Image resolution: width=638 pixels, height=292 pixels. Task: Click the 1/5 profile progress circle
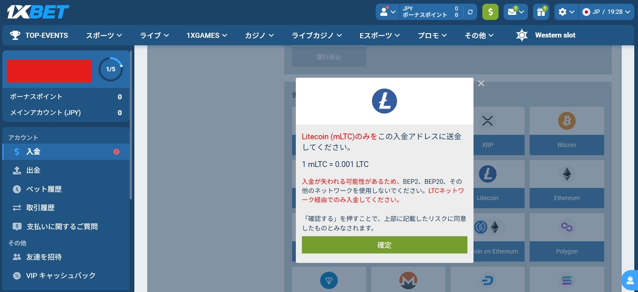pos(111,69)
